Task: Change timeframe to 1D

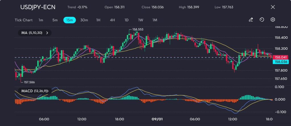Action: coord(126,20)
